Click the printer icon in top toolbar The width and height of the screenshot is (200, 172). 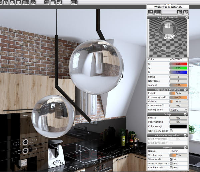pyautogui.click(x=18, y=2)
